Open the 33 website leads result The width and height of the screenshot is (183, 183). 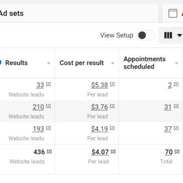point(40,85)
